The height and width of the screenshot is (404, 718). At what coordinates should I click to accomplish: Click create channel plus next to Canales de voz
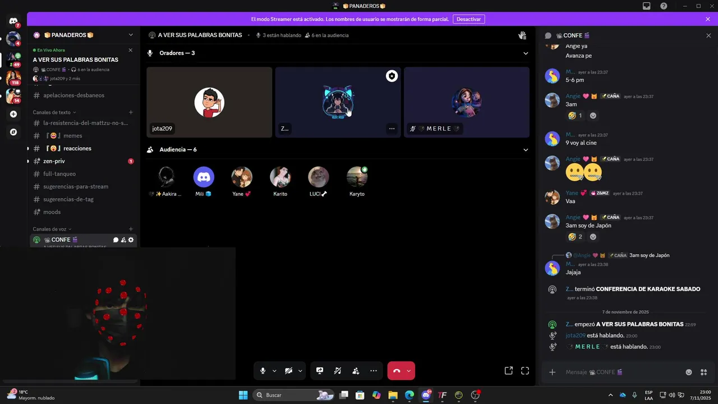[131, 229]
